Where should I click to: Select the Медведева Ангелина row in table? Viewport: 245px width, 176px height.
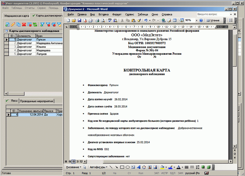49,43
